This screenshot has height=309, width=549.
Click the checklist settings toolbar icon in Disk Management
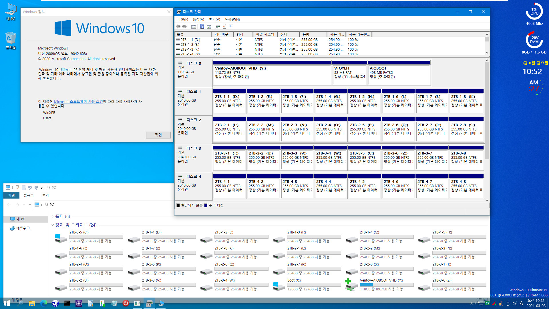(231, 27)
